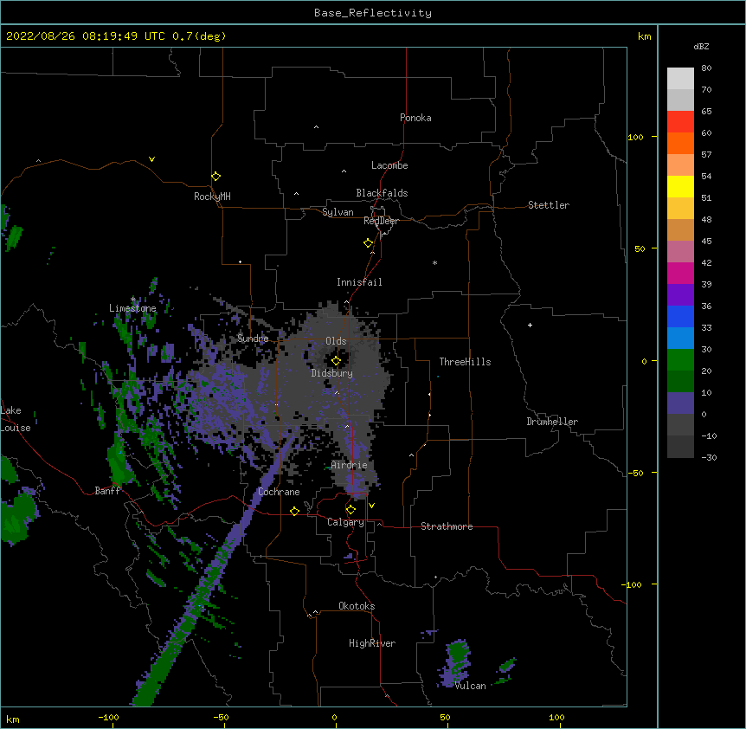Viewport: 746px width, 729px height.
Task: Click the Airdrie city label
Action: (349, 465)
